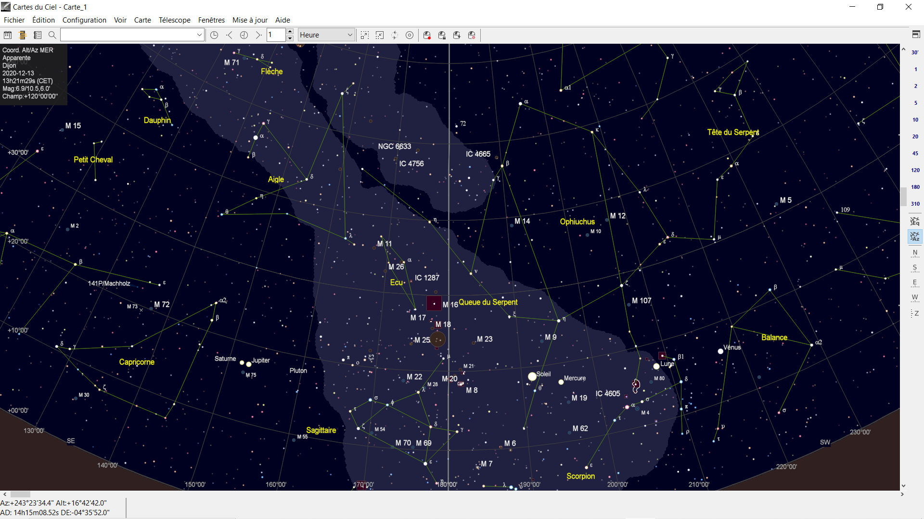924x519 pixels.
Task: Click the zoom in selection icon
Action: pos(365,35)
